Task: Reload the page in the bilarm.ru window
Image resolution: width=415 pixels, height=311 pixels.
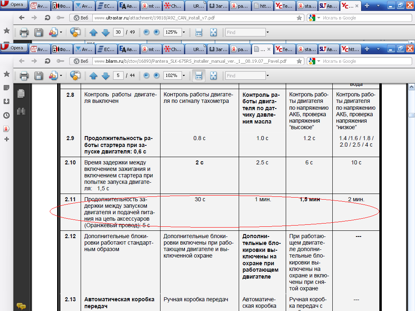Action: tap(47, 61)
